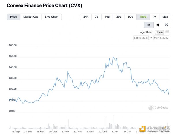Switch range to 1y
This screenshot has height=135, width=173.
click(155, 17)
